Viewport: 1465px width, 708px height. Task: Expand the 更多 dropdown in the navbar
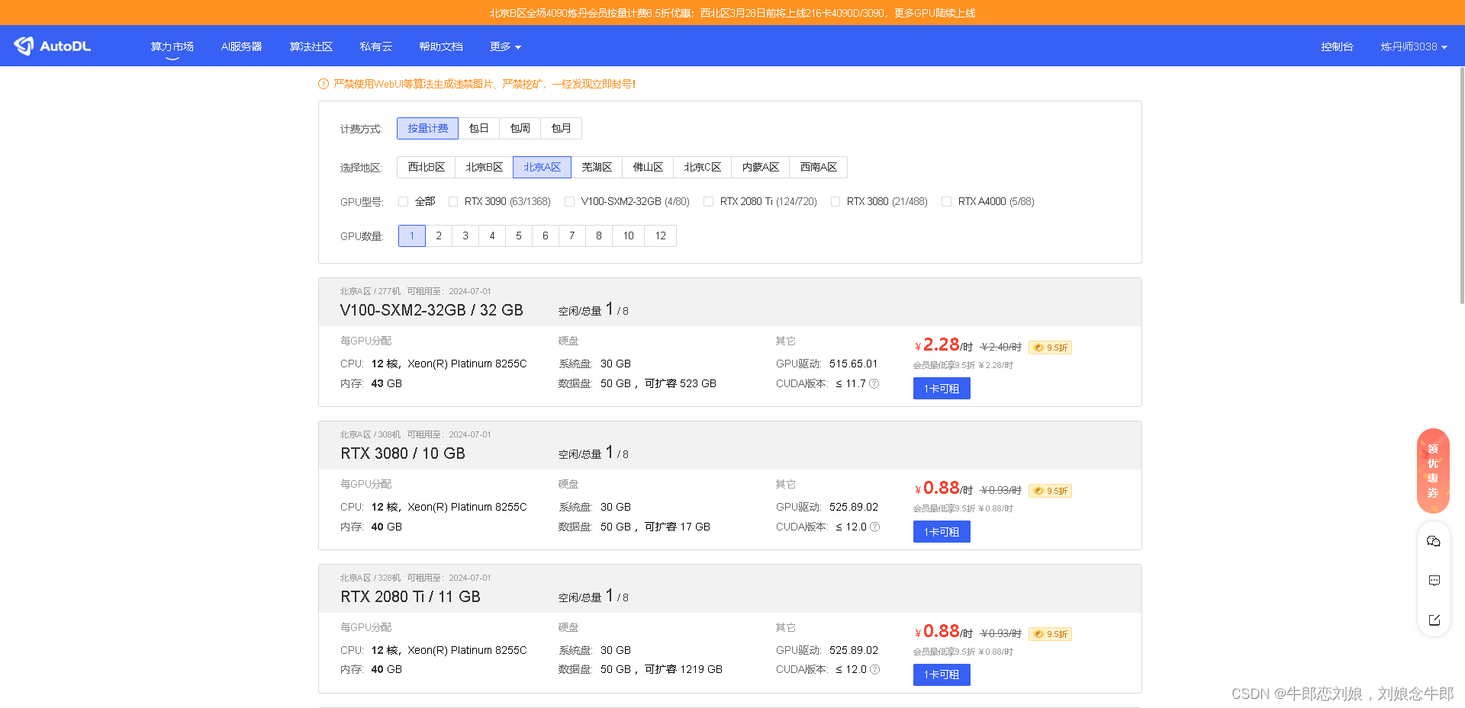505,46
